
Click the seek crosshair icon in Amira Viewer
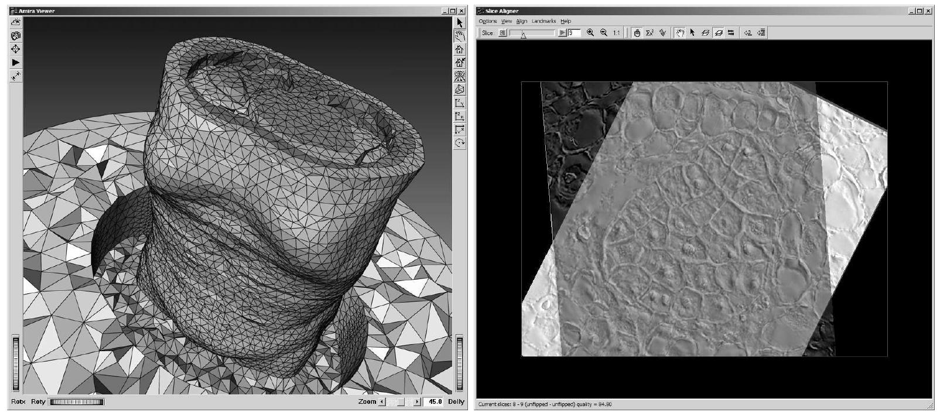click(16, 49)
